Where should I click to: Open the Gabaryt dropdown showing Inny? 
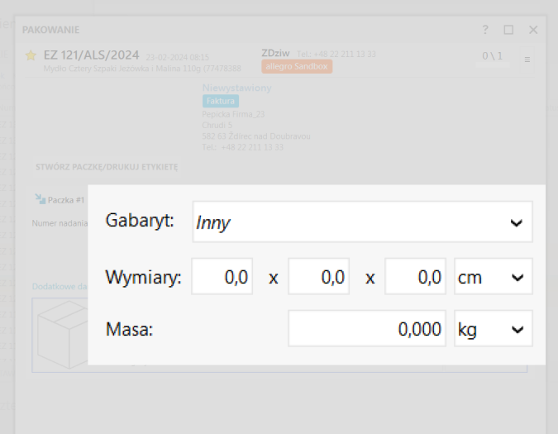362,222
